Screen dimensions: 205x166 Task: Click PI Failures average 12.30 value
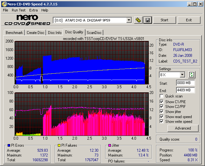coord(94,150)
